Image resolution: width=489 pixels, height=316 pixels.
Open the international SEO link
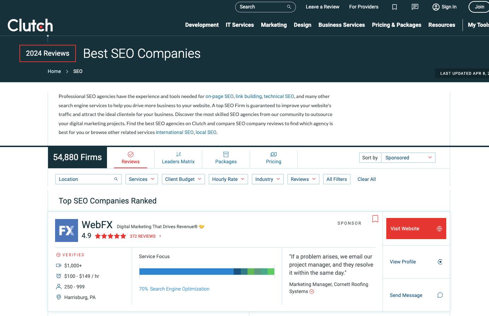175,132
